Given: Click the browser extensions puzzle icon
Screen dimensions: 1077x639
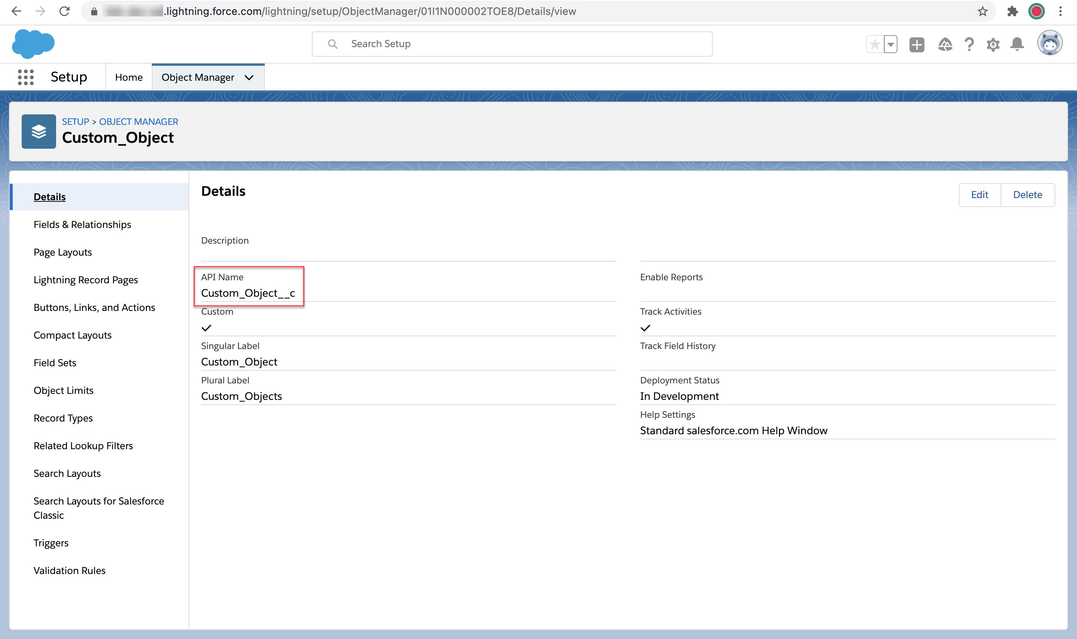Looking at the screenshot, I should (1012, 11).
